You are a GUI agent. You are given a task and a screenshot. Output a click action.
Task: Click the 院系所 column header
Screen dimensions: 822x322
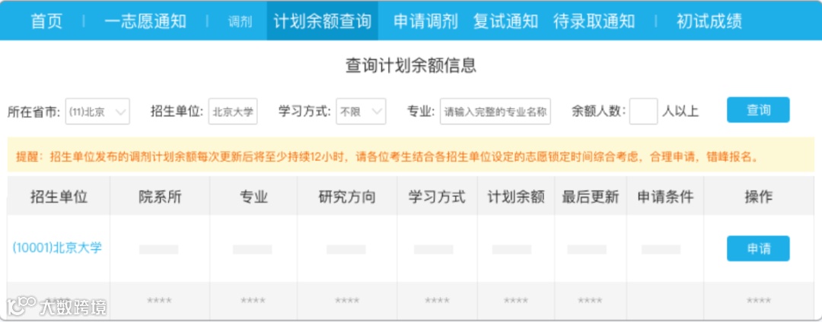pyautogui.click(x=160, y=197)
